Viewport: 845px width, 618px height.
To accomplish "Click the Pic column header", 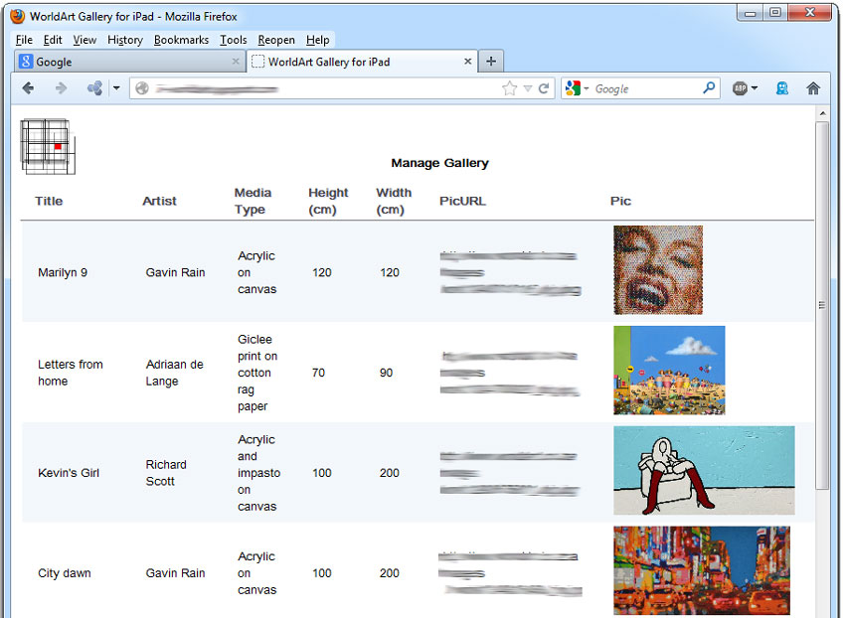I will point(620,201).
